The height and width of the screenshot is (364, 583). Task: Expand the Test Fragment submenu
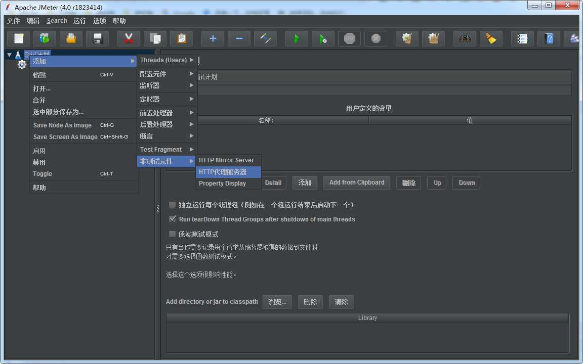pyautogui.click(x=167, y=149)
